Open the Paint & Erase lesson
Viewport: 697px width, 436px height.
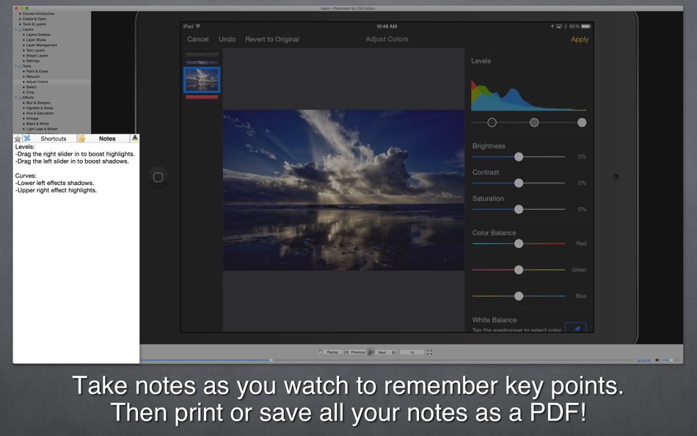(37, 71)
